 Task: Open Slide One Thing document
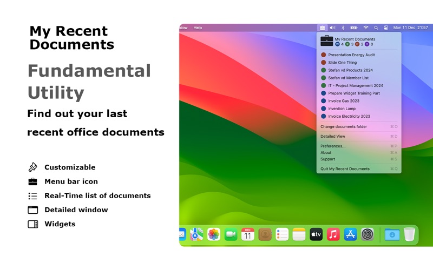[x=359, y=63]
